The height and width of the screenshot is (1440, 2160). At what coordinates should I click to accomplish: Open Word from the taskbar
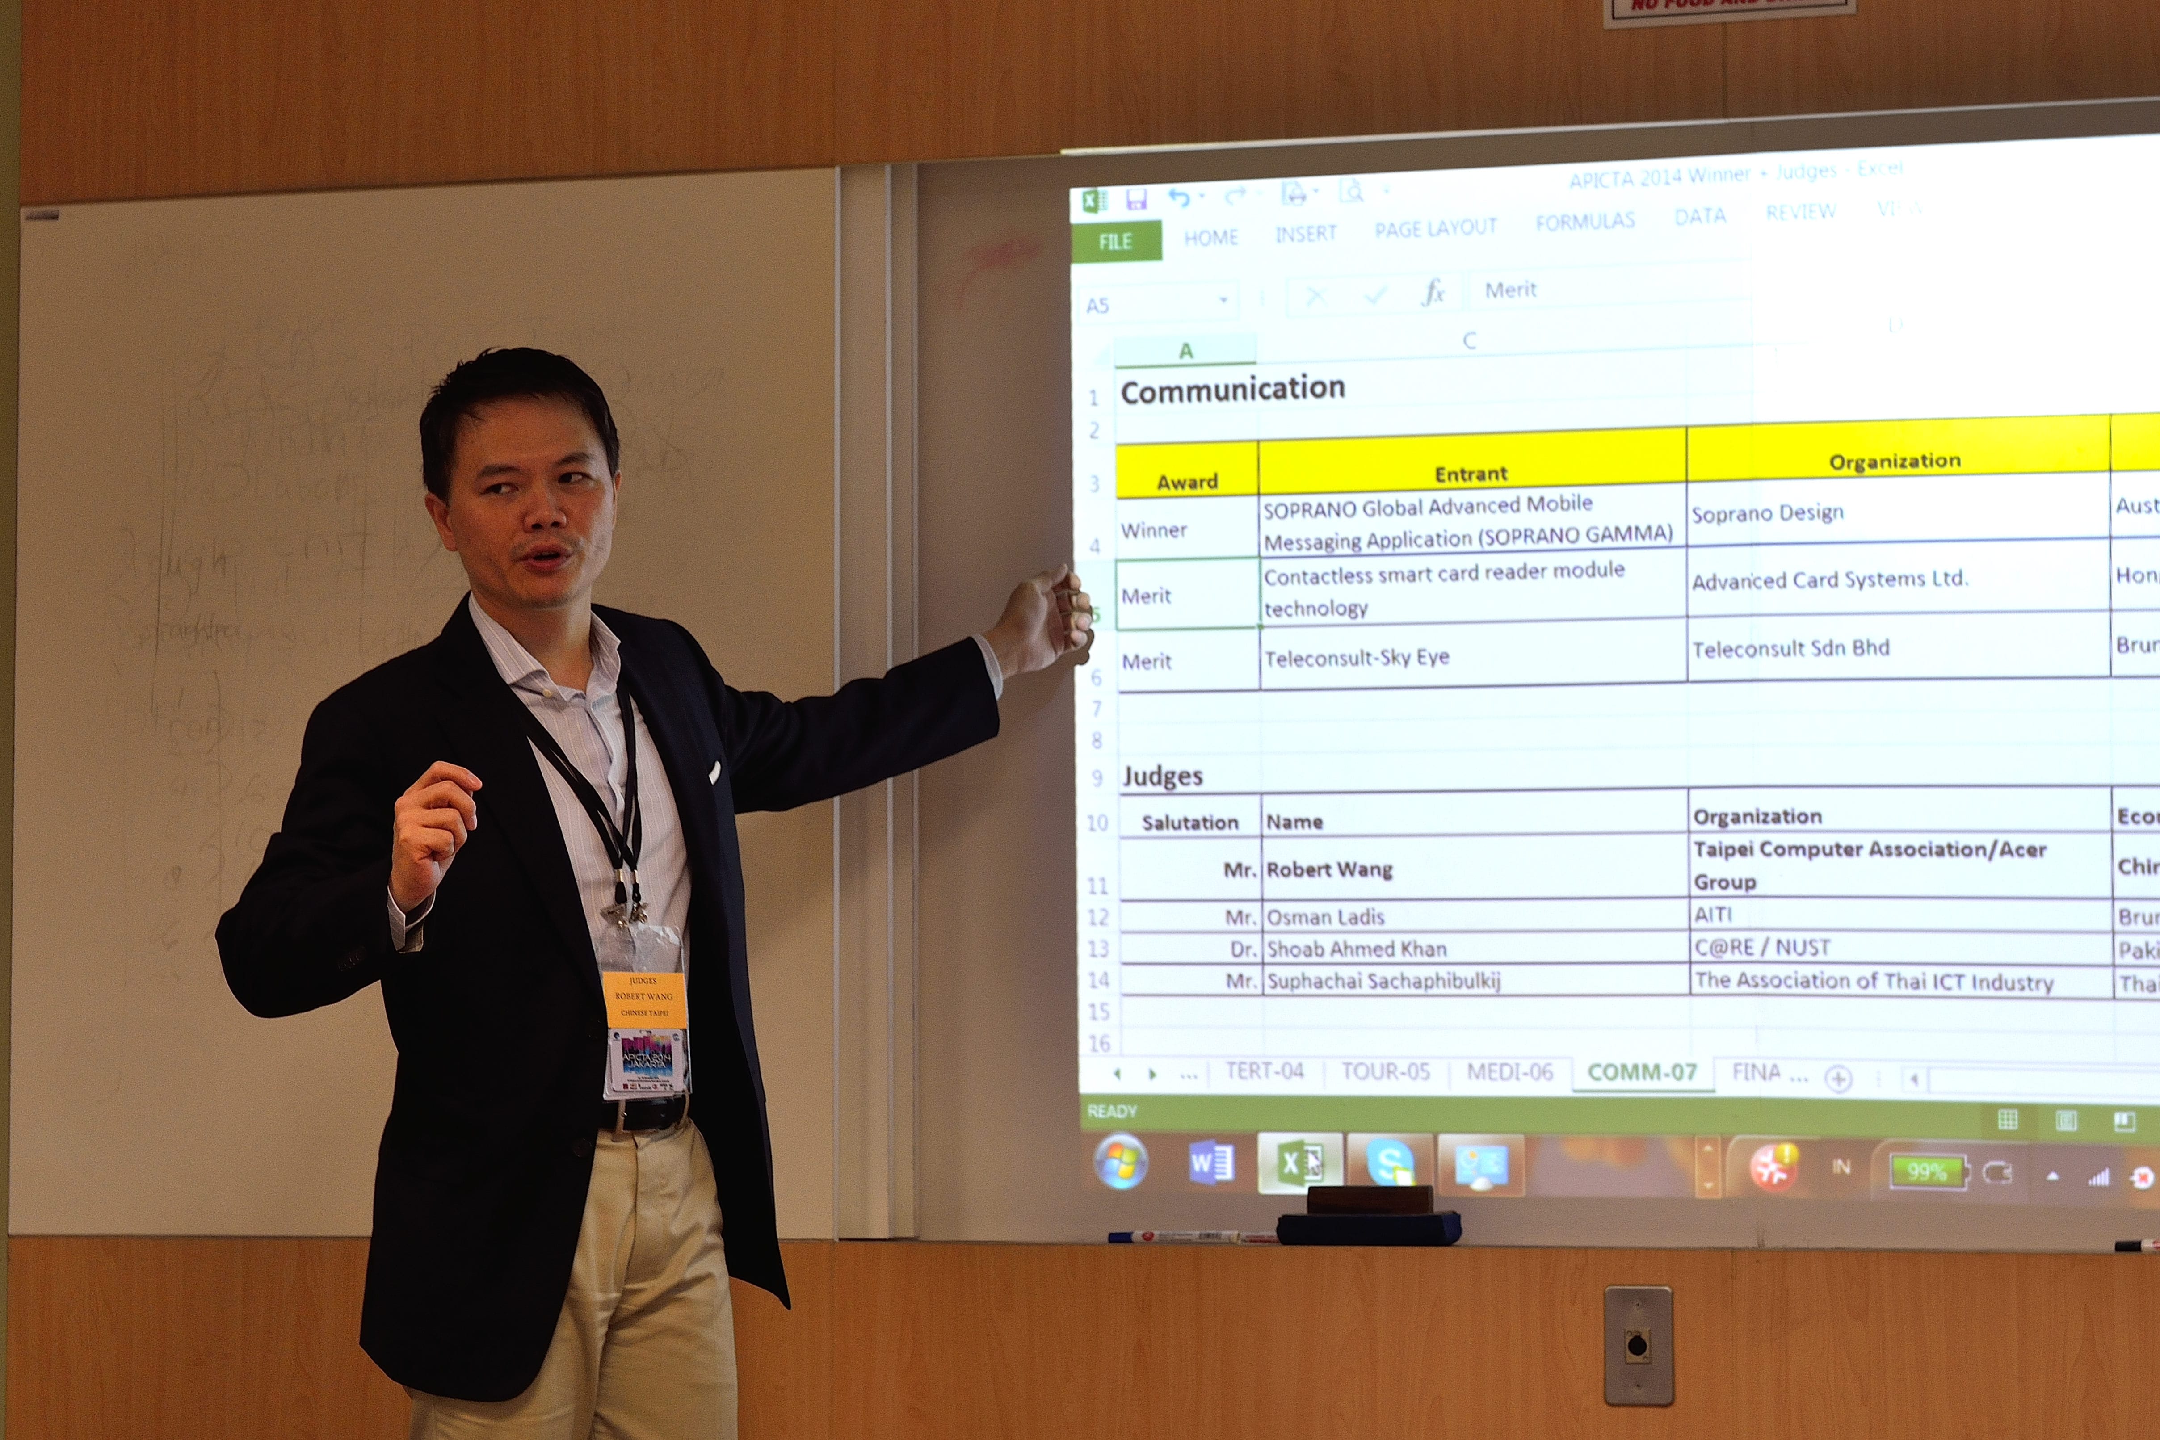click(x=1211, y=1163)
